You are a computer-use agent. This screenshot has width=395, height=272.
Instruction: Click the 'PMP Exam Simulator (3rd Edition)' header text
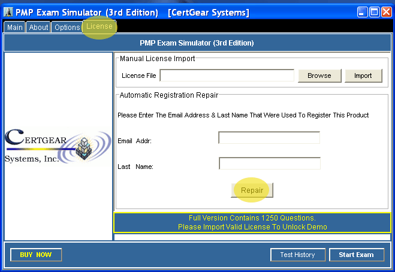[197, 43]
